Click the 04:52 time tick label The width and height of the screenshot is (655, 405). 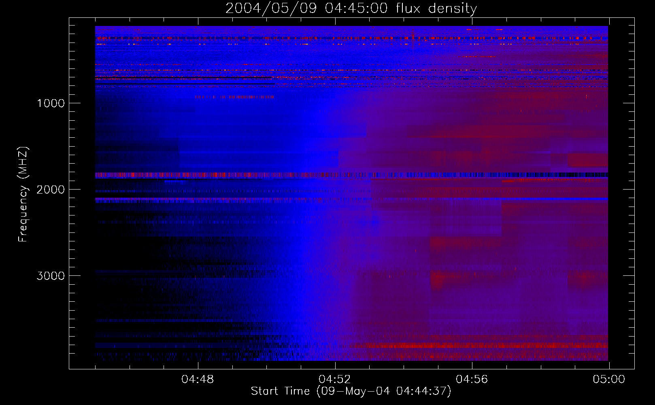click(x=335, y=379)
